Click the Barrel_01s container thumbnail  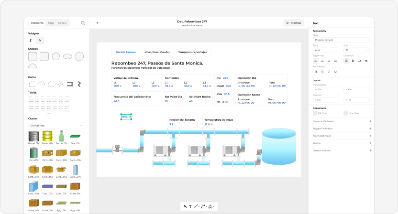[x=33, y=136]
